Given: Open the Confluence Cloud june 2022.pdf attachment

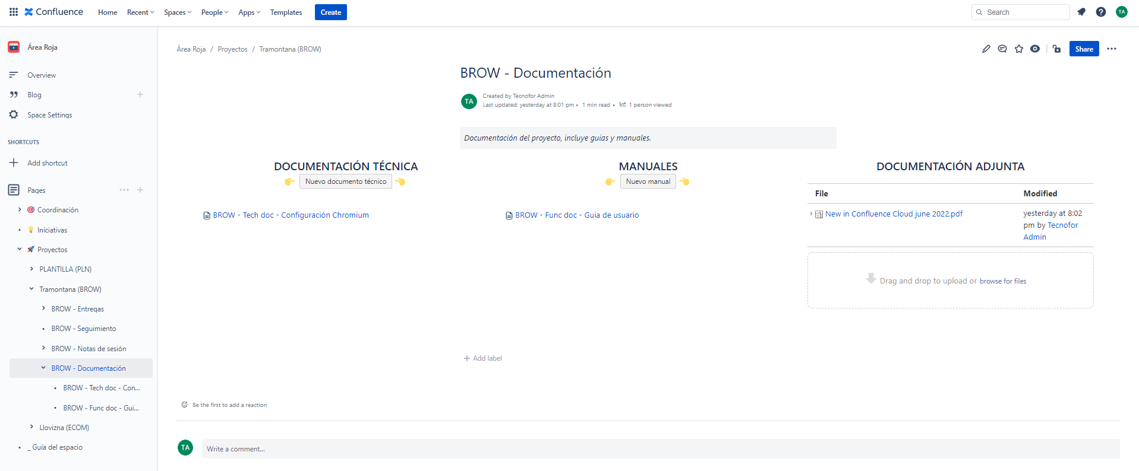Looking at the screenshot, I should point(894,214).
